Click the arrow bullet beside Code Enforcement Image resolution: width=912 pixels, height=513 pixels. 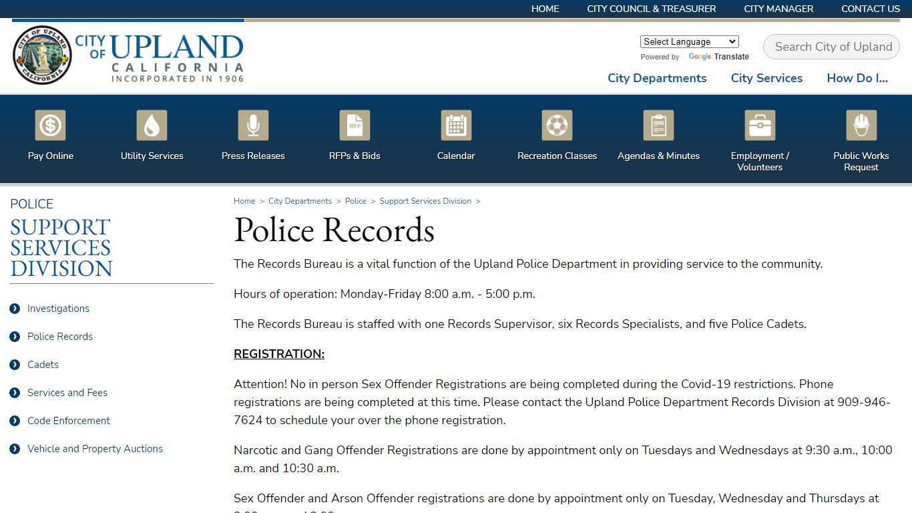15,421
